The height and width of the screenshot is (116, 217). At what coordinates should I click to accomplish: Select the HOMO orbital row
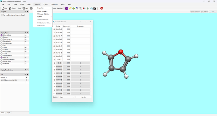coord(72,63)
